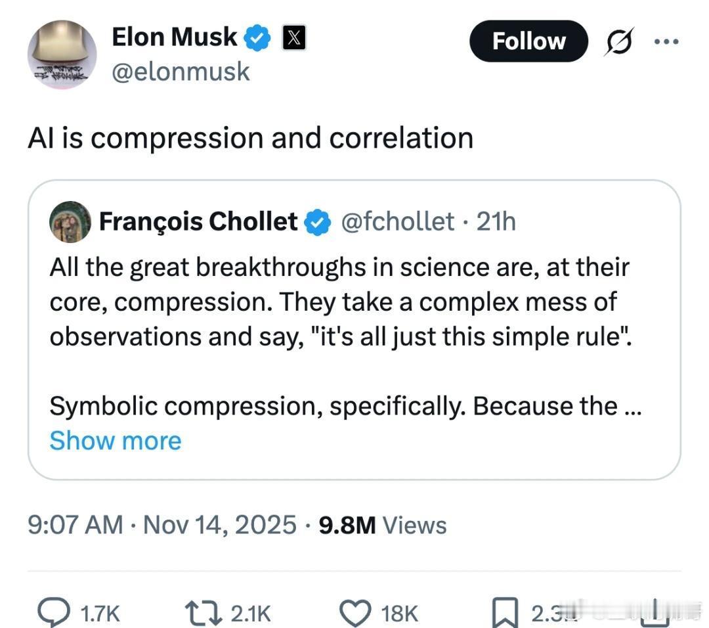Image resolution: width=709 pixels, height=628 pixels.
Task: Expand quoted tweet with Show more
Action: pos(115,440)
